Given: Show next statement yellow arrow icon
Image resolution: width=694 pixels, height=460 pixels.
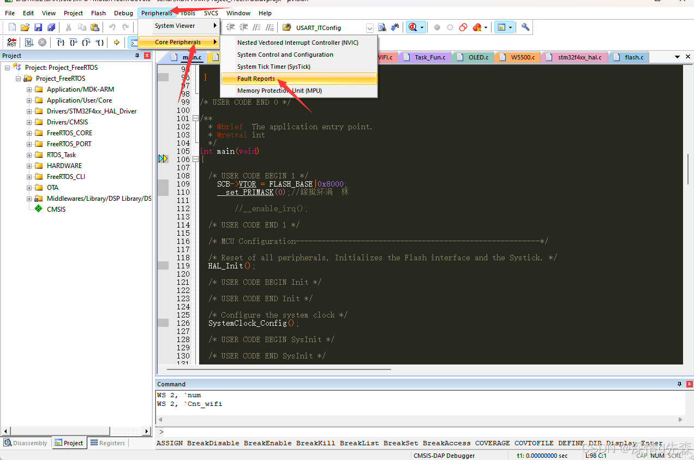Looking at the screenshot, I should coord(117,43).
